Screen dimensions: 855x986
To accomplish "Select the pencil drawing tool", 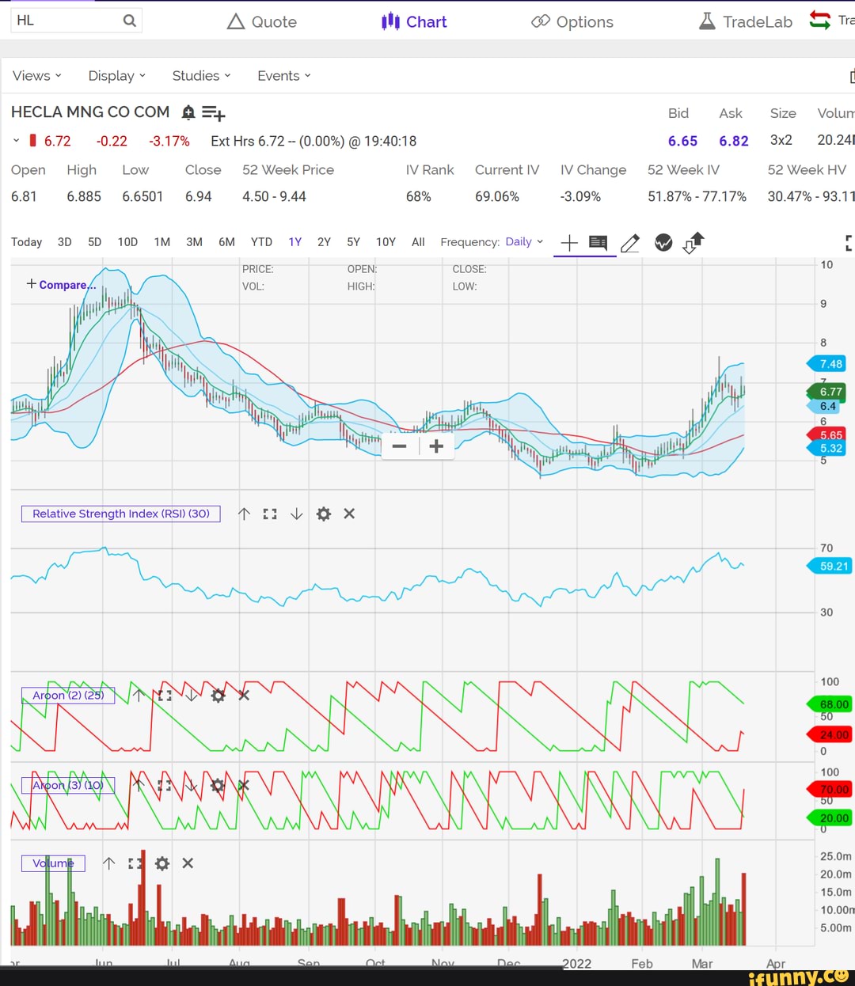I will (x=630, y=243).
